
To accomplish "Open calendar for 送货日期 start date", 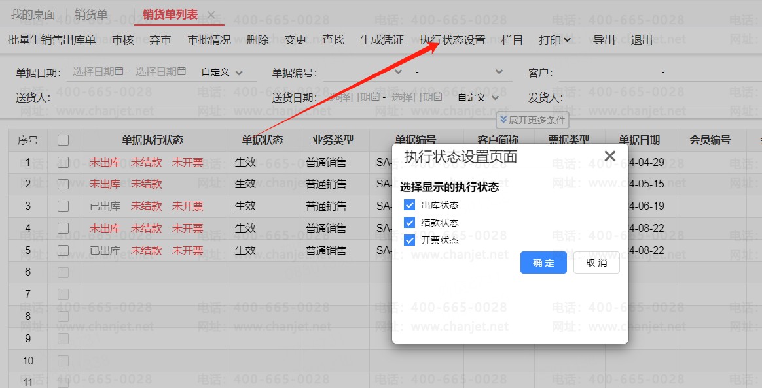I will click(x=375, y=97).
